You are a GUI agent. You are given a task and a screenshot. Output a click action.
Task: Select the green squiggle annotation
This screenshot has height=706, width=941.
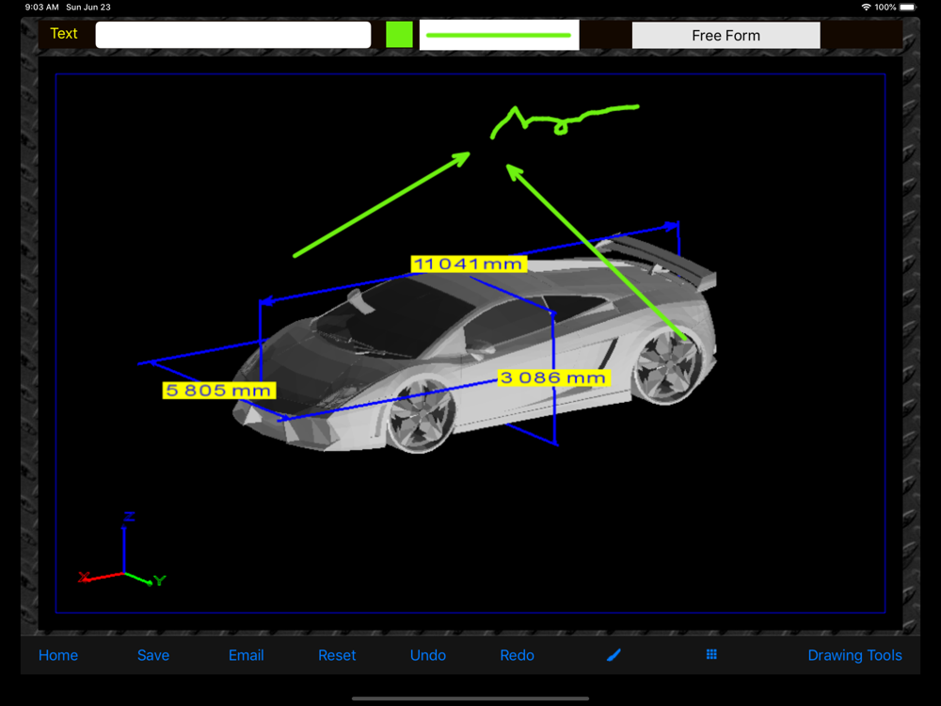[x=564, y=121]
